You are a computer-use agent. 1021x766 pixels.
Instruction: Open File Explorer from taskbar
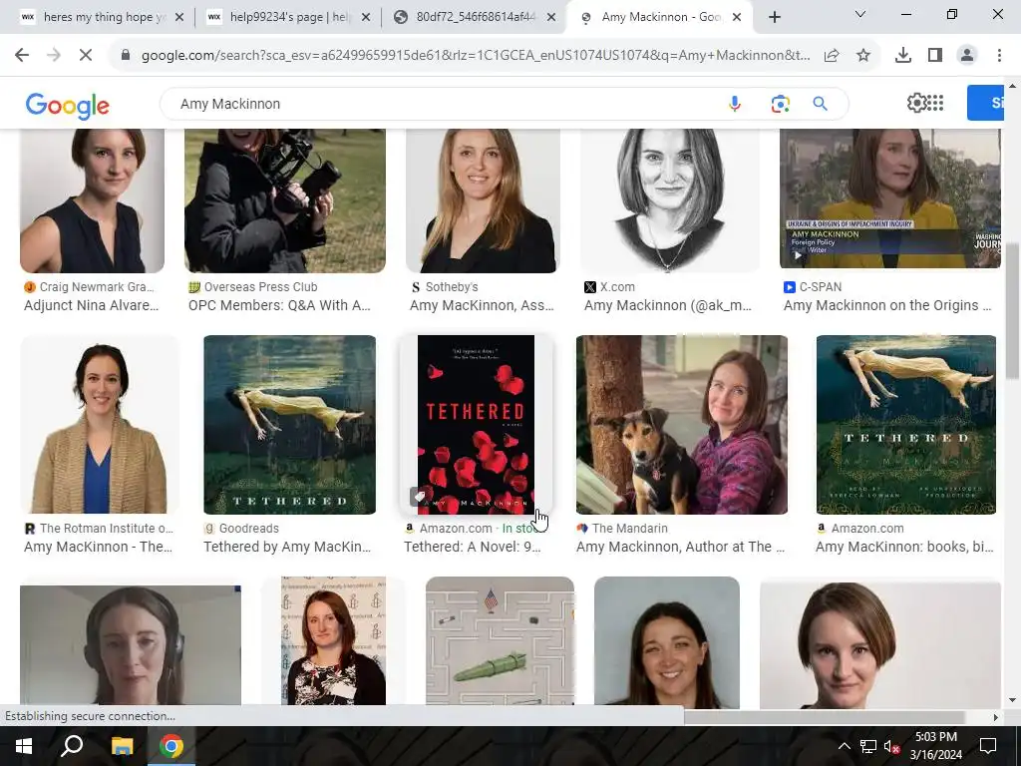click(122, 746)
